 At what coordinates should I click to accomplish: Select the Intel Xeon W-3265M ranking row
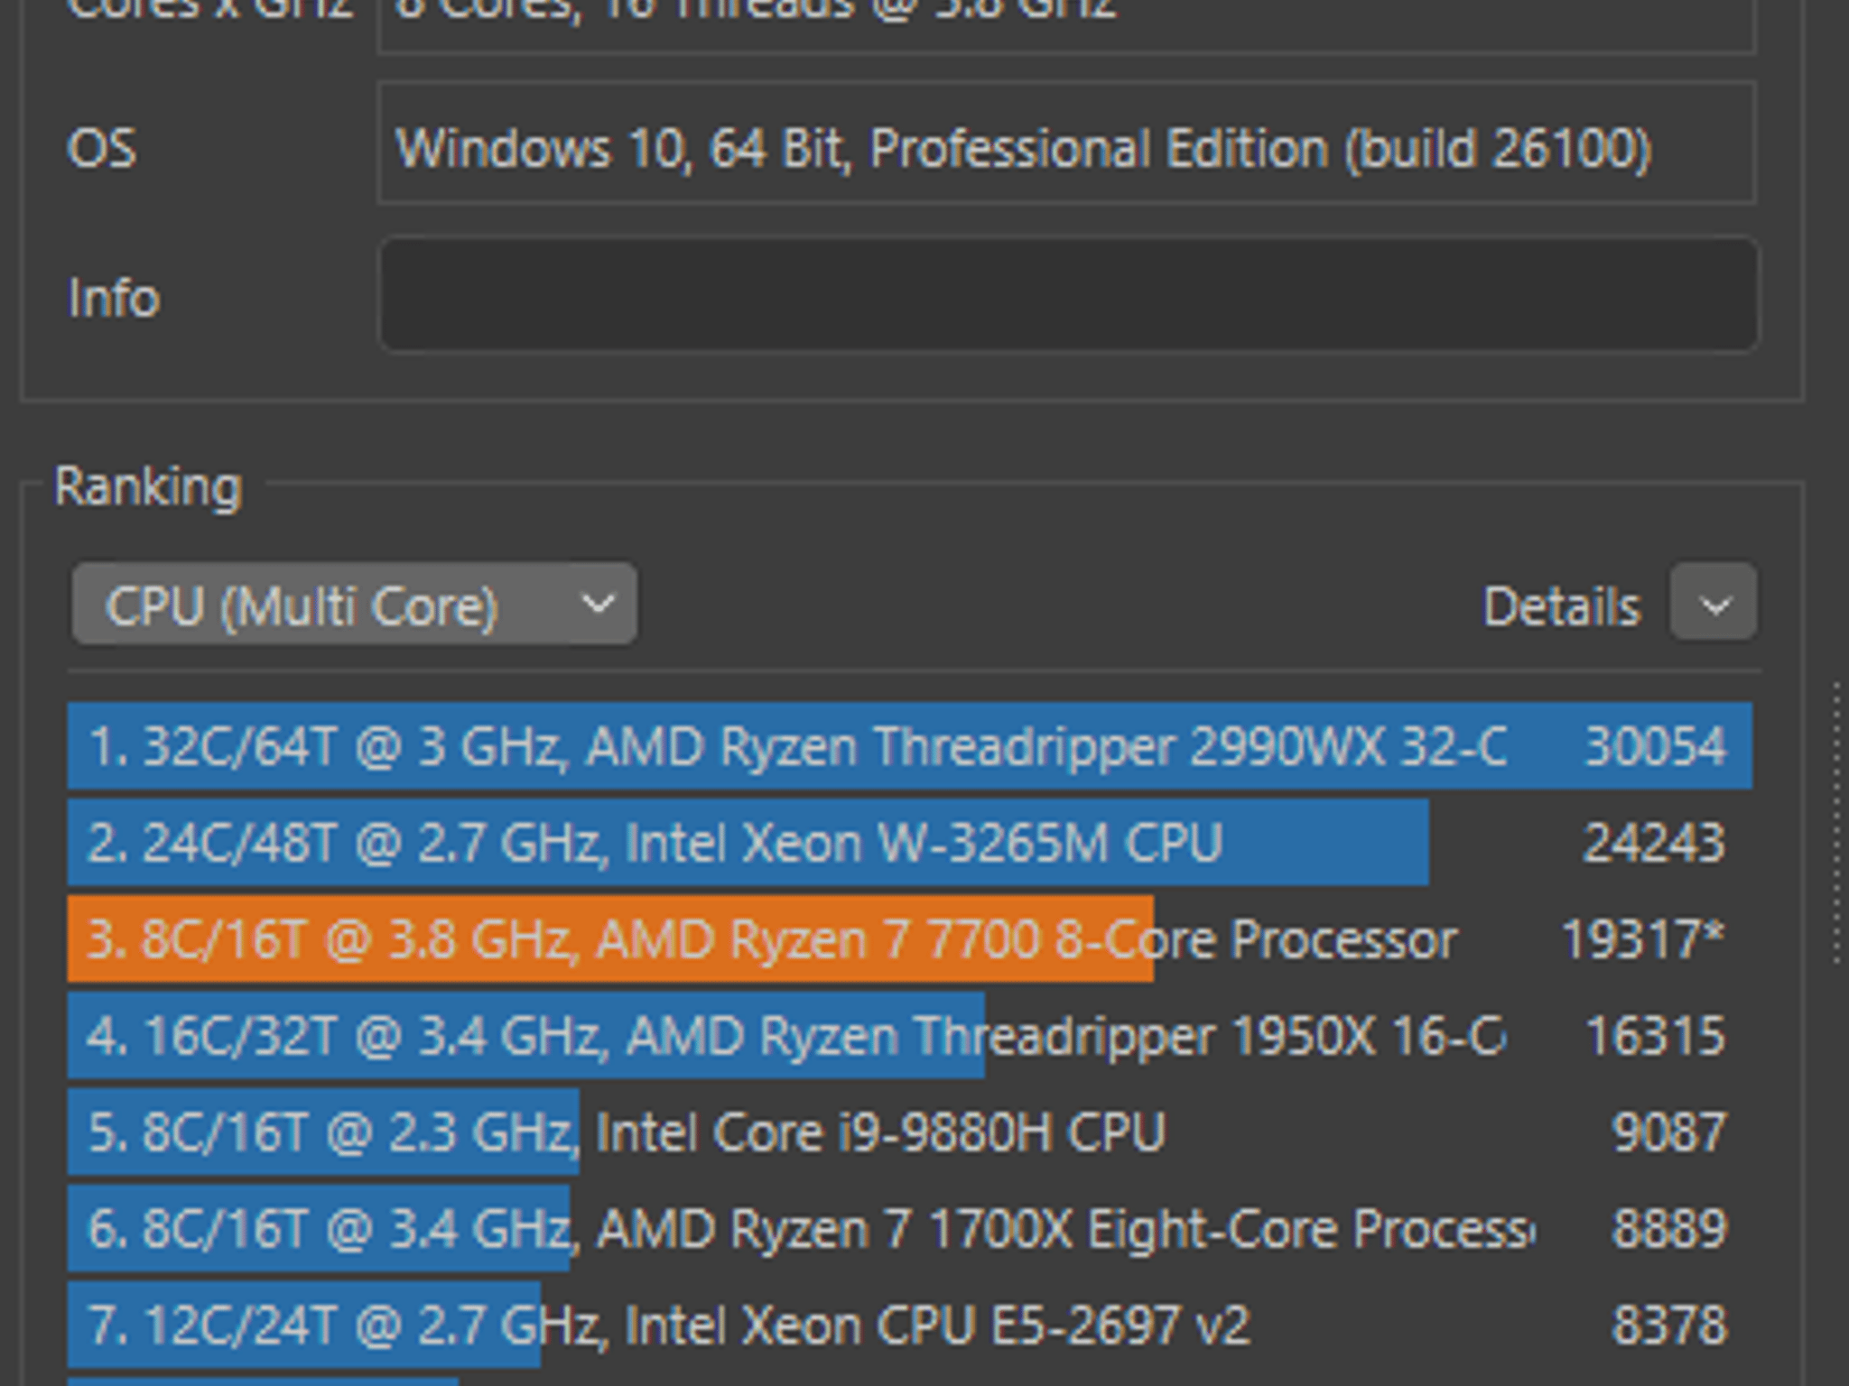(910, 843)
